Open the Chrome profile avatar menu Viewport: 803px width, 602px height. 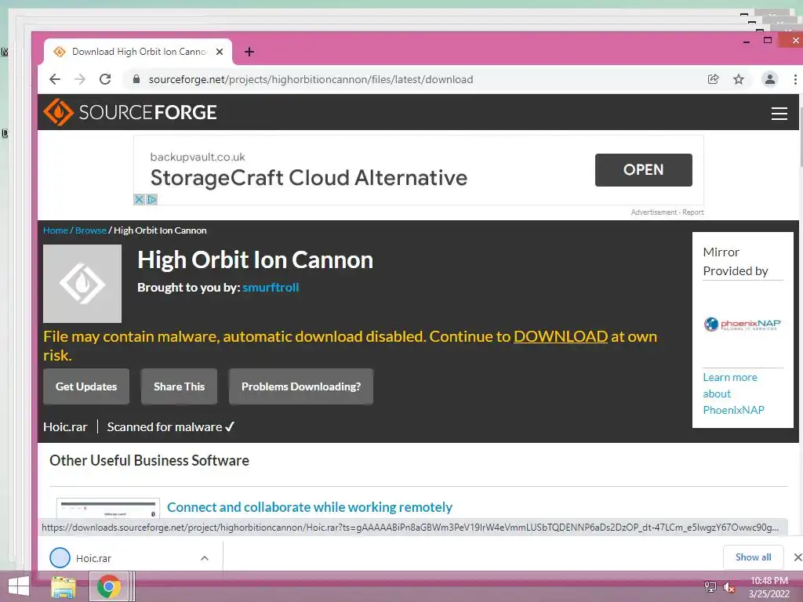[770, 79]
